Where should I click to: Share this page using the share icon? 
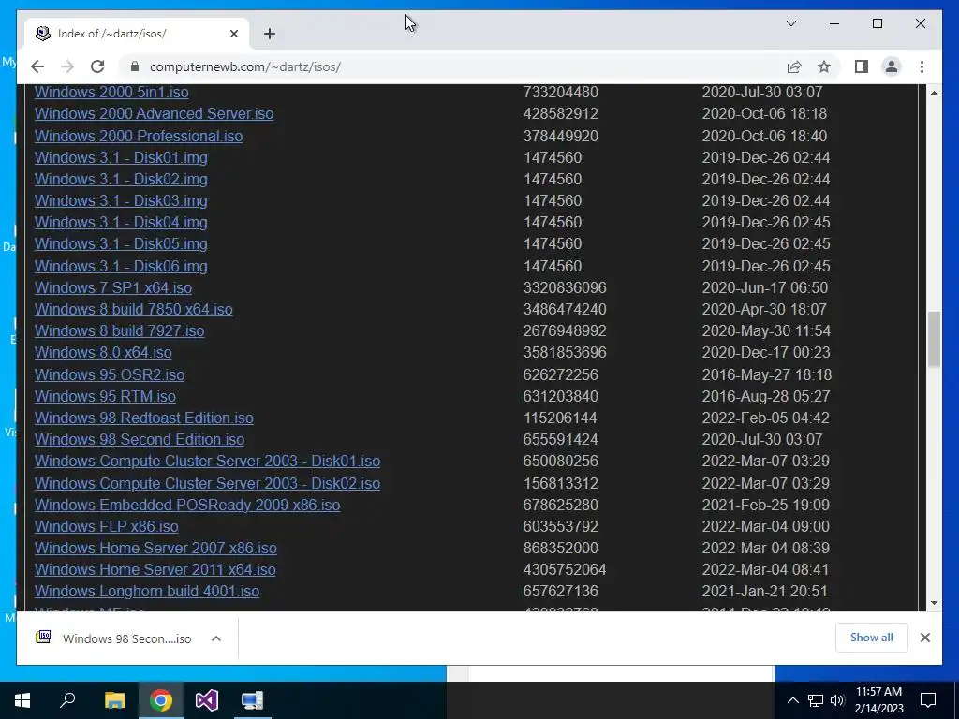[794, 66]
